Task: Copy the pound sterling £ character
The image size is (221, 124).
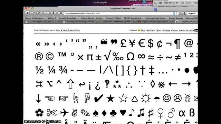Action: pos(124,43)
